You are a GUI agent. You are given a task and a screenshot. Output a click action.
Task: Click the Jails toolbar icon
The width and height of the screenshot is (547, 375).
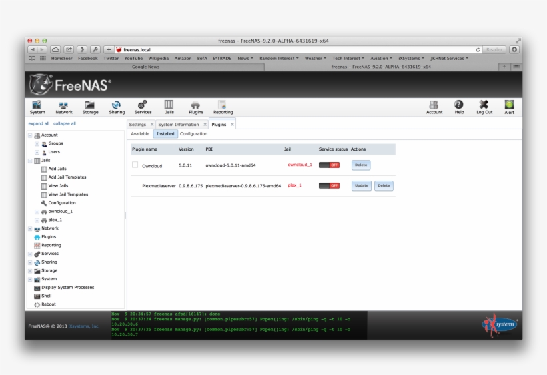pyautogui.click(x=169, y=105)
